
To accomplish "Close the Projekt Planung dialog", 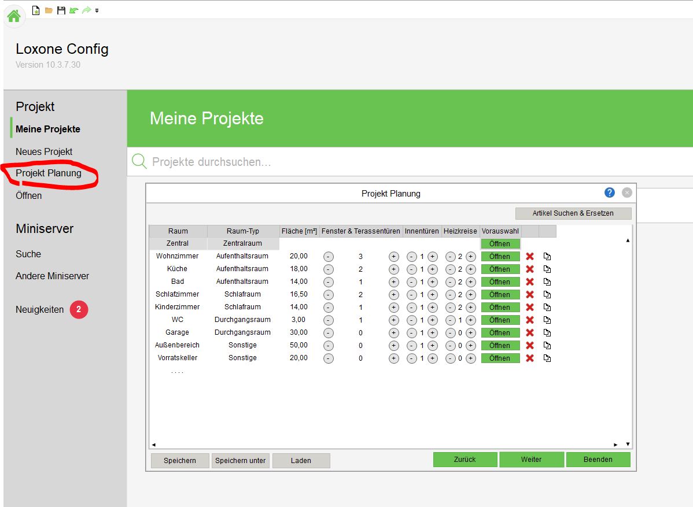I will [x=626, y=193].
